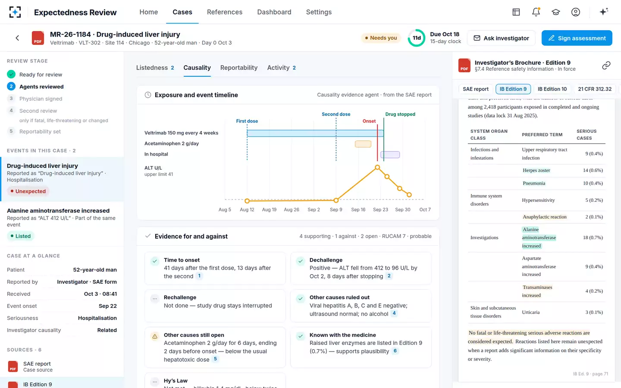Viewport: 621px width, 388px height.
Task: Open citation 4 on Other causes ruled out
Action: point(394,313)
